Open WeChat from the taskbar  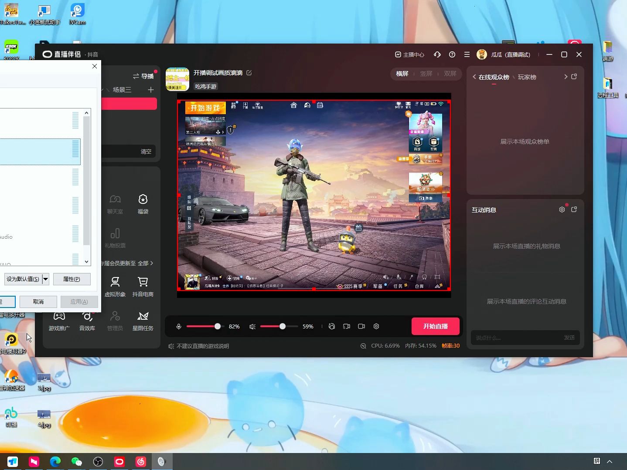tap(77, 462)
